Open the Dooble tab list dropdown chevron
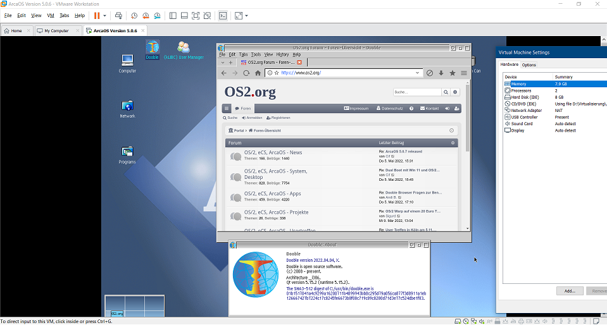This screenshot has height=325, width=607. pos(223,63)
